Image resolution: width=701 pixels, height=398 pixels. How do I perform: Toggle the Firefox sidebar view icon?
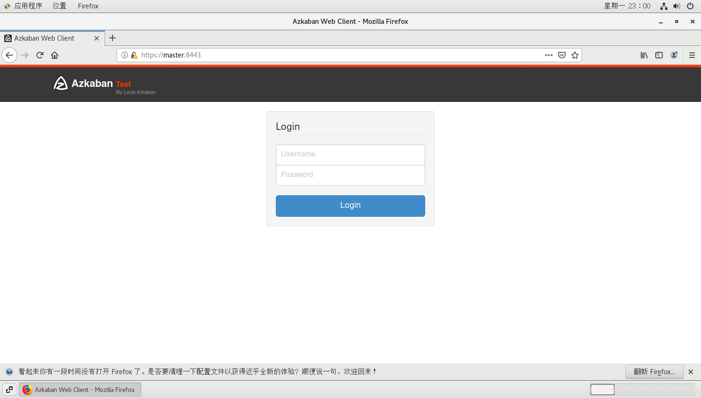pyautogui.click(x=659, y=55)
